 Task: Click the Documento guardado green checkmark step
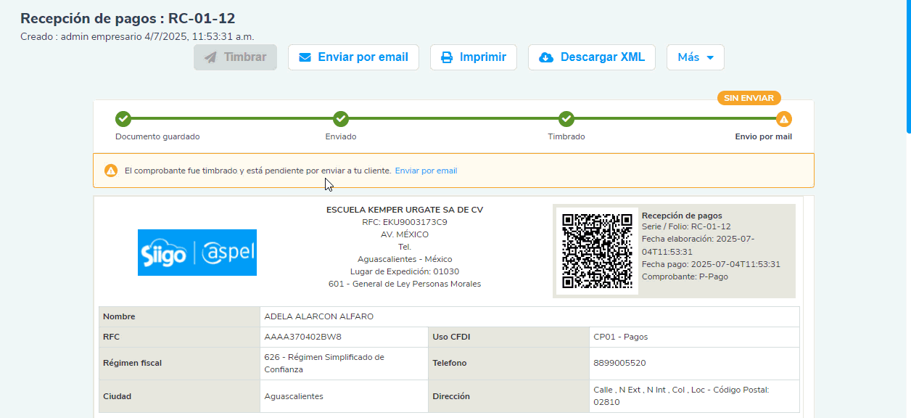[x=123, y=119]
